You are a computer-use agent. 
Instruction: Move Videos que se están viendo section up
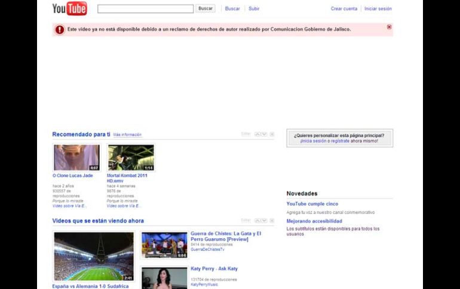(257, 220)
